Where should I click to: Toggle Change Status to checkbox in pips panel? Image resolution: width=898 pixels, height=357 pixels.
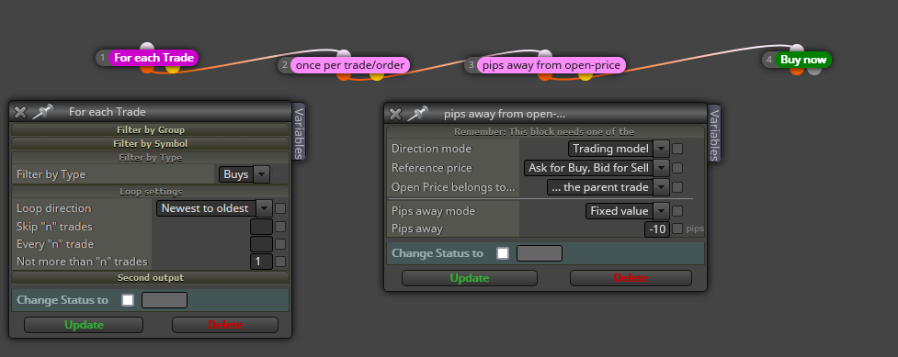tap(503, 253)
